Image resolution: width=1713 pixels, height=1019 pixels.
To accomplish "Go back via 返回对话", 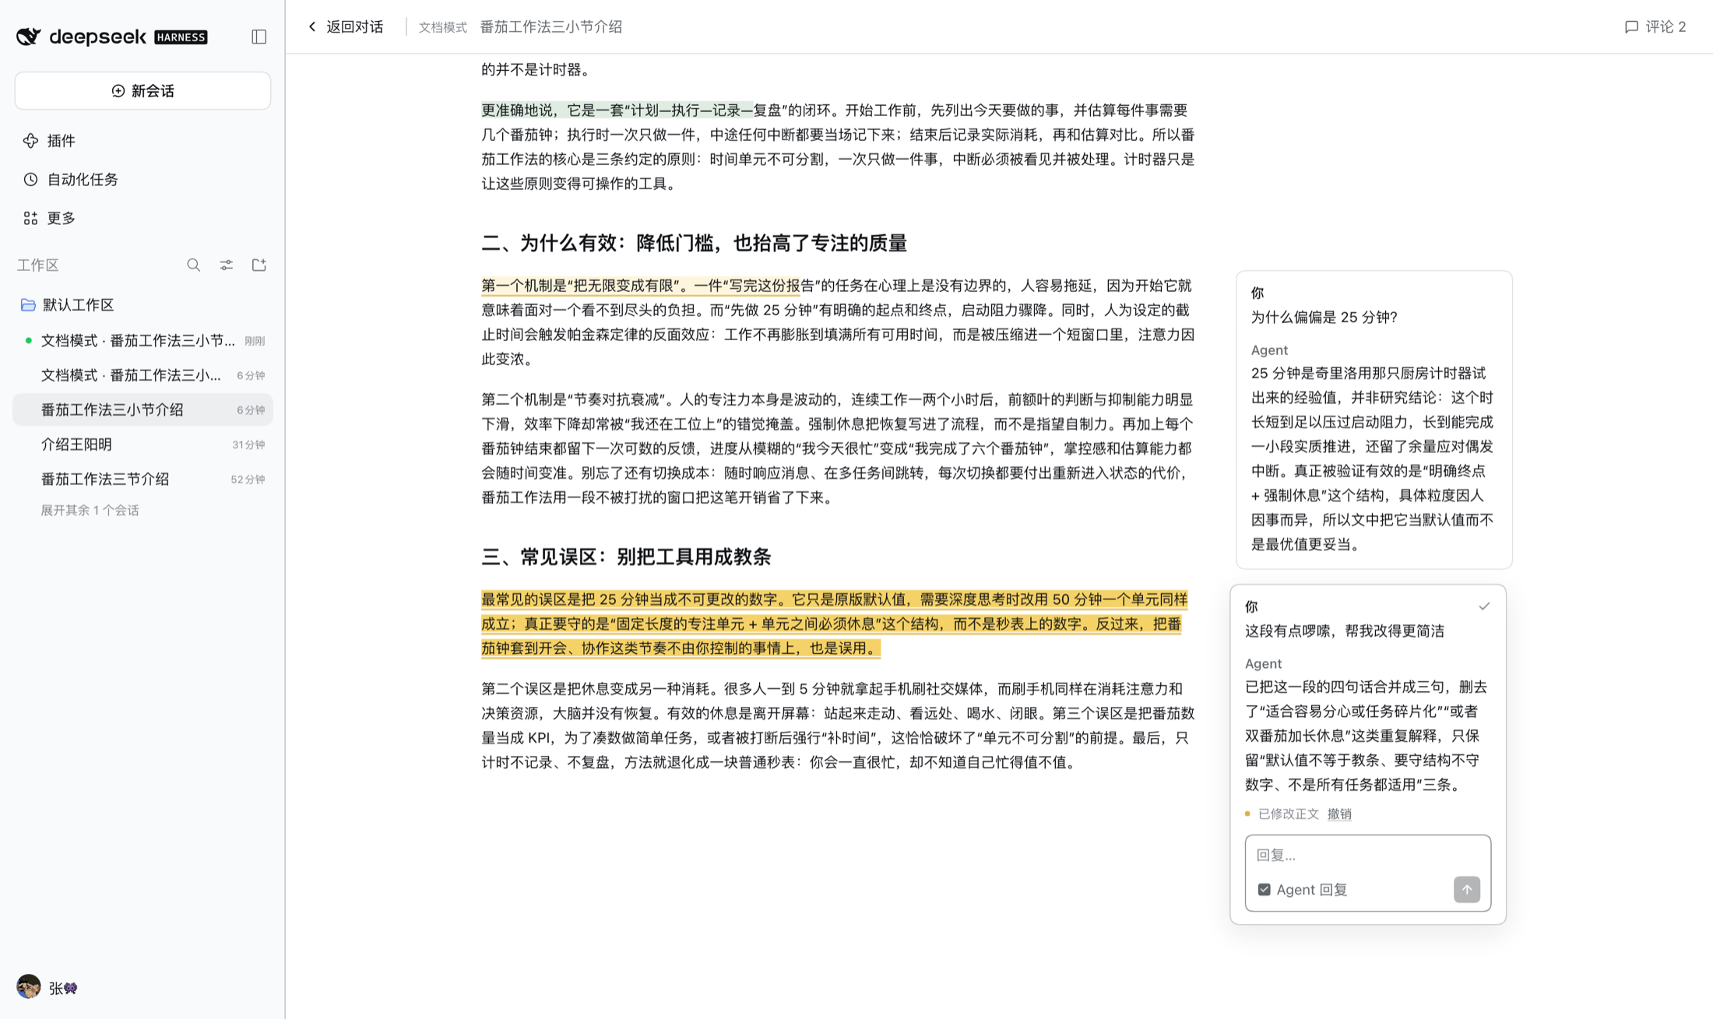I will pos(346,27).
